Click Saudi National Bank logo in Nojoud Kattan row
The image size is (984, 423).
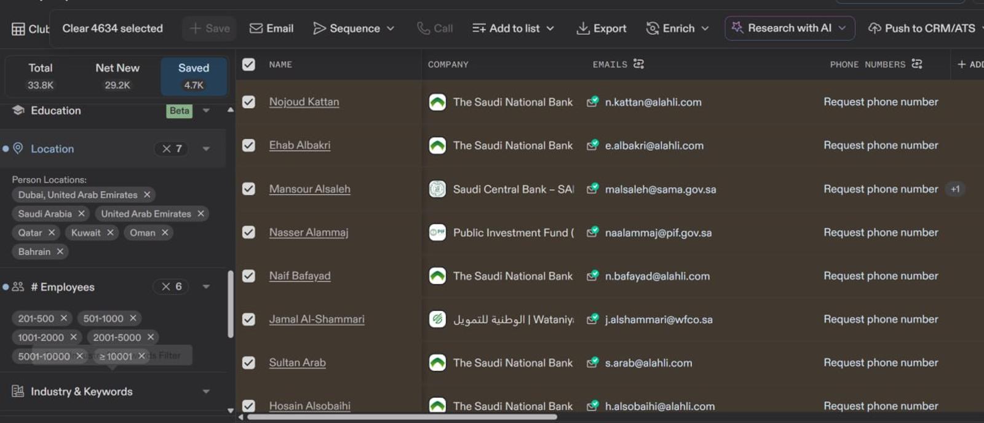coord(437,101)
